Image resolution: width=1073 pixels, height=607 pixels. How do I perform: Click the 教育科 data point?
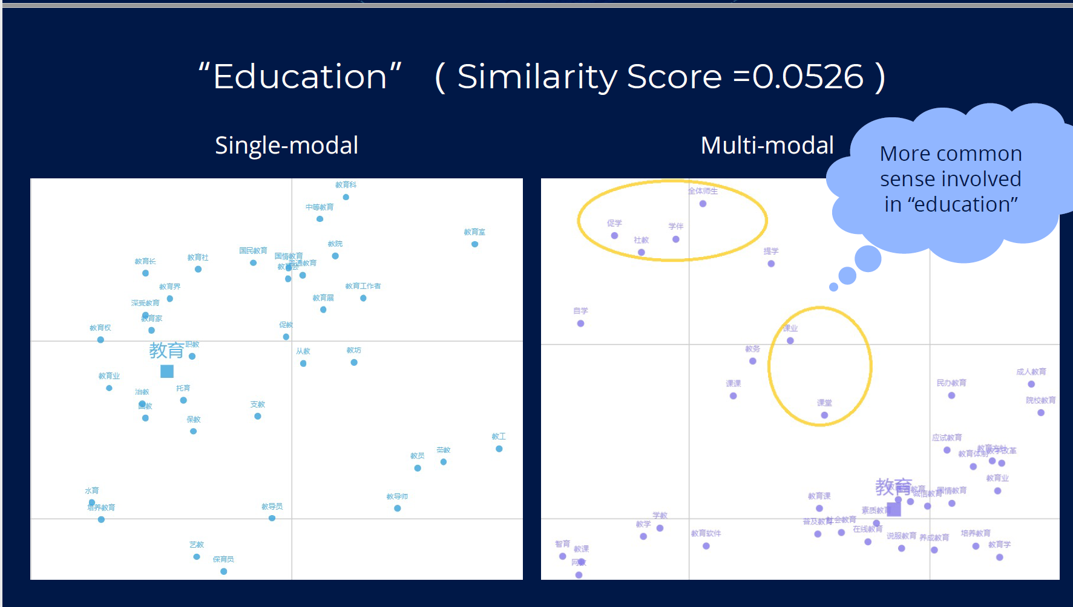346,197
